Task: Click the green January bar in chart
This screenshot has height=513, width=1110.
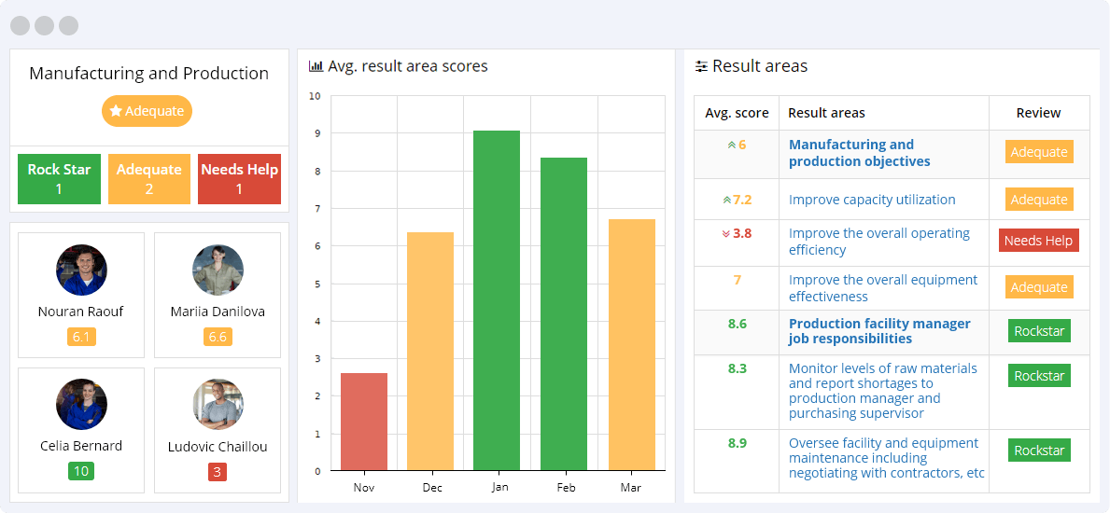Action: [497, 300]
